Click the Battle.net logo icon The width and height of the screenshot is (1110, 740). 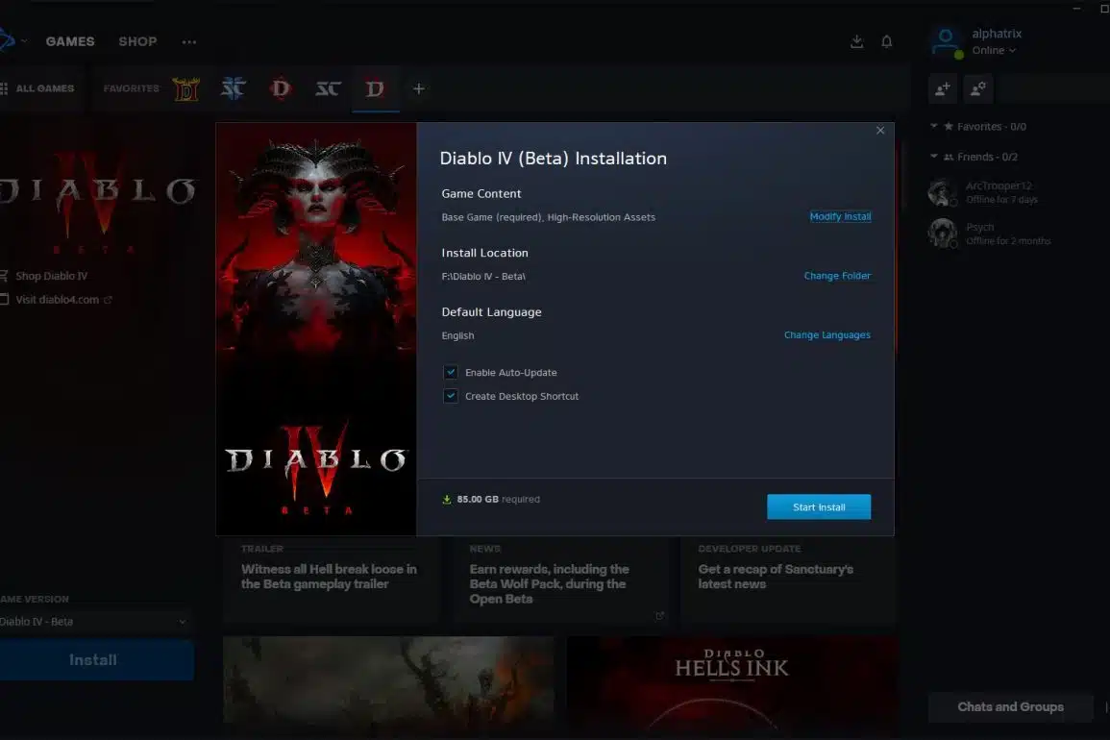point(6,40)
